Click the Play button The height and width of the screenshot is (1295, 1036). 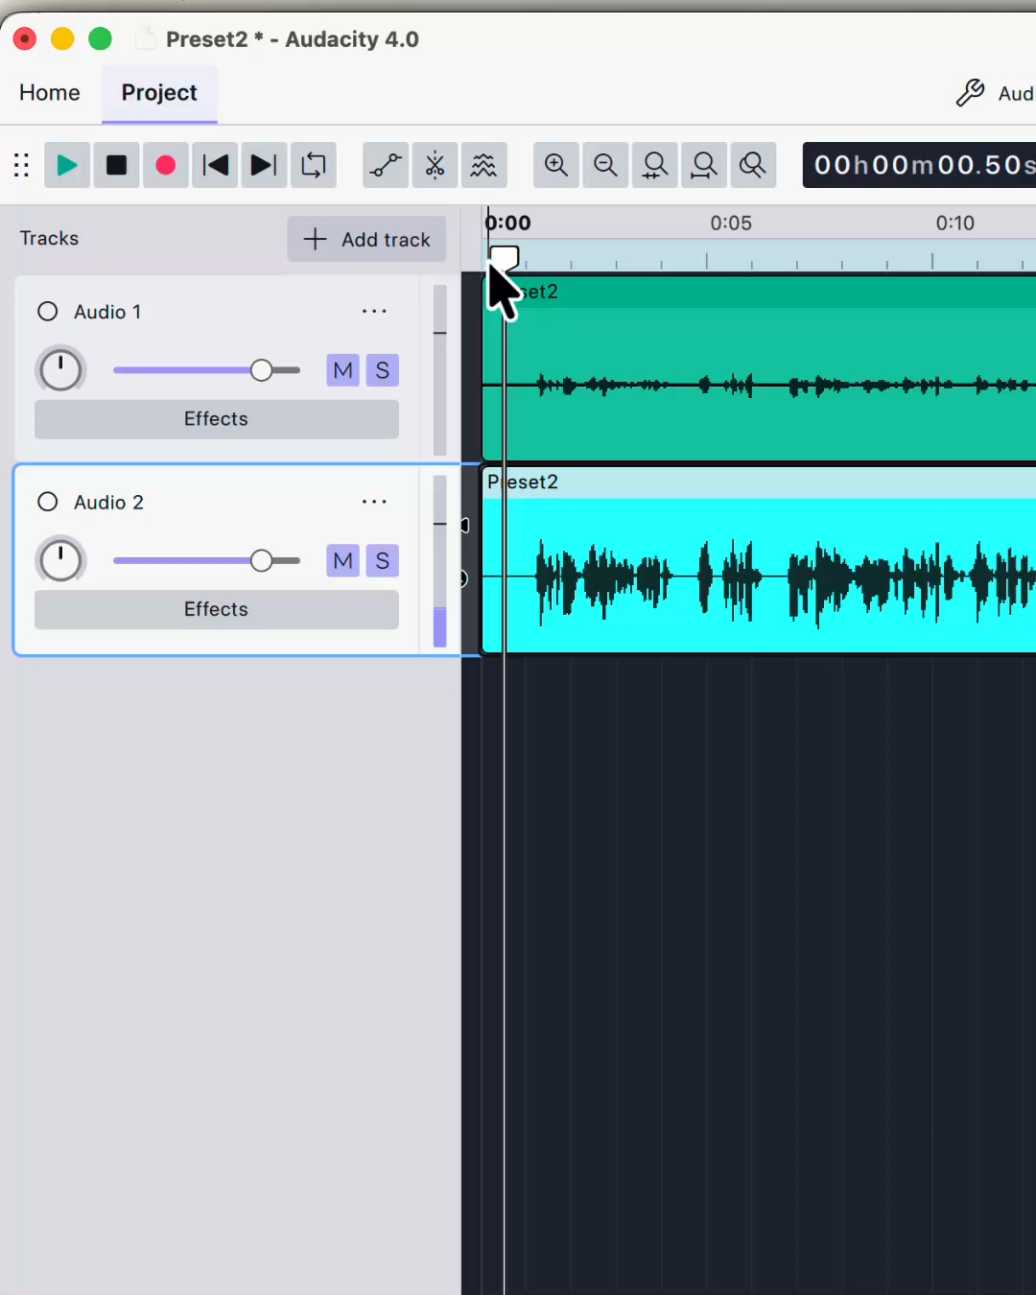click(67, 165)
